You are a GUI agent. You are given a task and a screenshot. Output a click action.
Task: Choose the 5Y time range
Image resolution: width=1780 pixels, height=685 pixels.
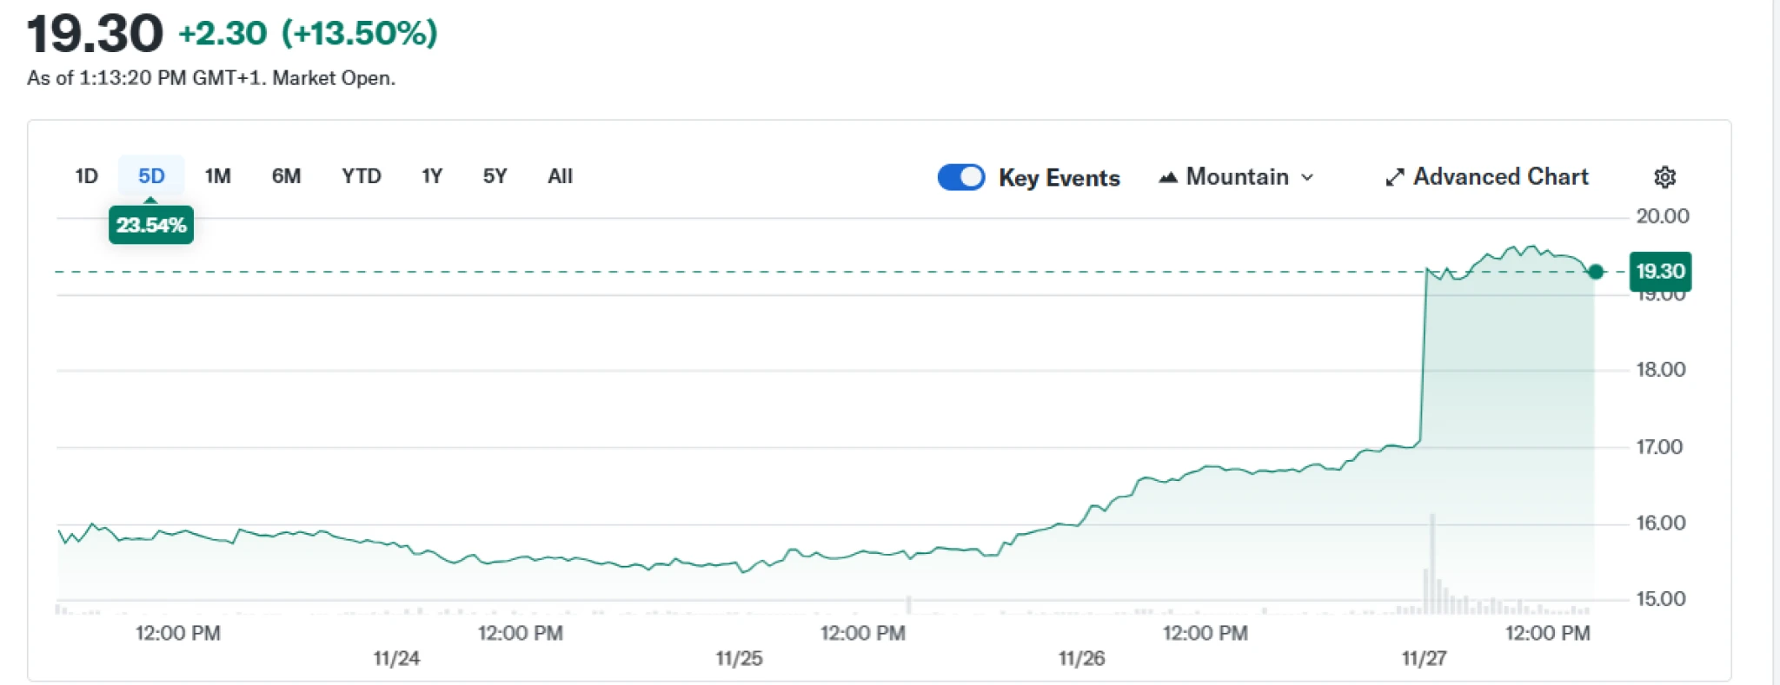point(495,176)
